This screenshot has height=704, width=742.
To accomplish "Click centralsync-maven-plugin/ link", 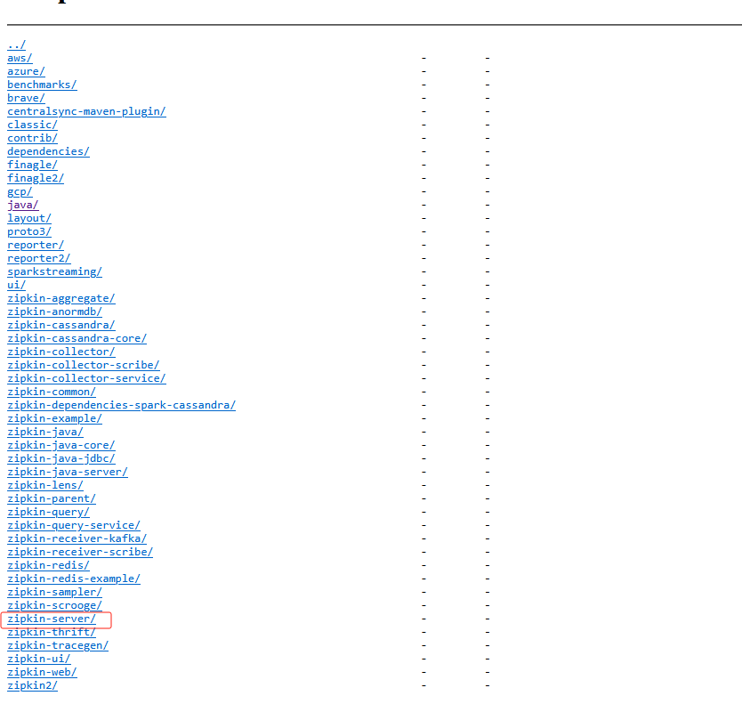I will pos(86,111).
